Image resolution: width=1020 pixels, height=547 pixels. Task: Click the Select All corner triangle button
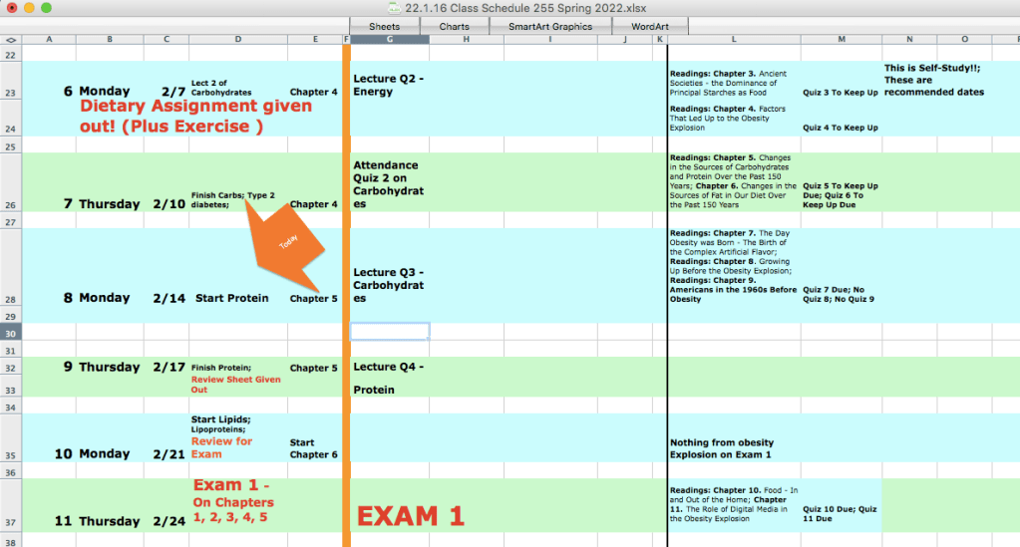tap(11, 40)
